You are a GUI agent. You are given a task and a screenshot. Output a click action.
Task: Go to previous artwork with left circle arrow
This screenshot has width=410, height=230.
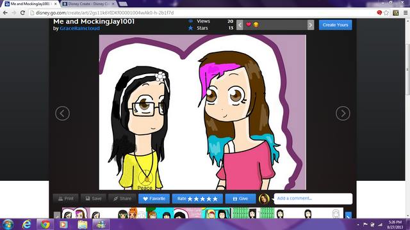[x=63, y=113]
